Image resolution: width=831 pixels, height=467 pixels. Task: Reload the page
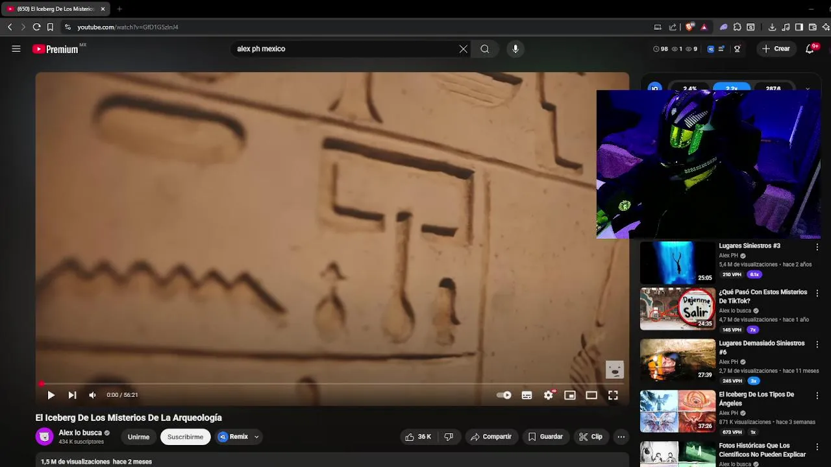click(36, 27)
